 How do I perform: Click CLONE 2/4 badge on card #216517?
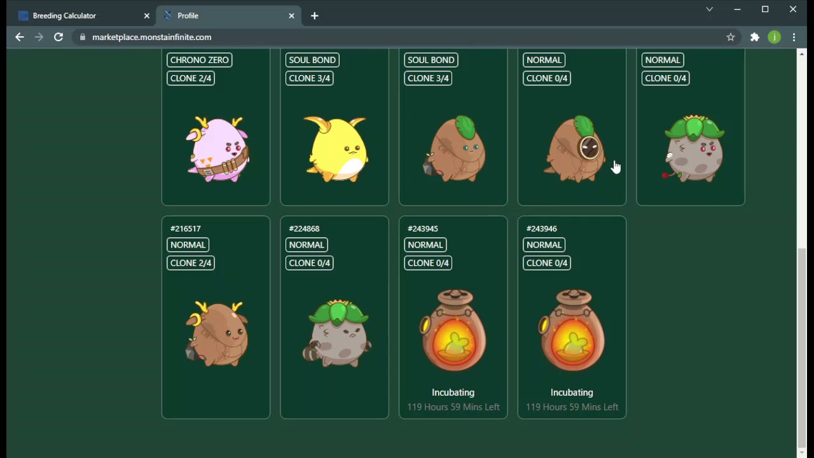point(191,263)
